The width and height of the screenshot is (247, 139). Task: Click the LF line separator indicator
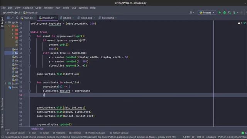pos(193,137)
